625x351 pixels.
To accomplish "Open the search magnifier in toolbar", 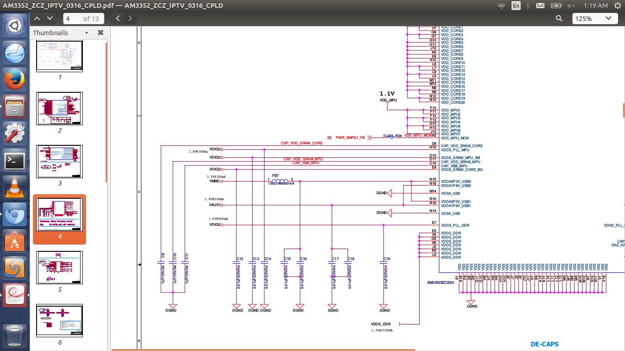I will [559, 18].
